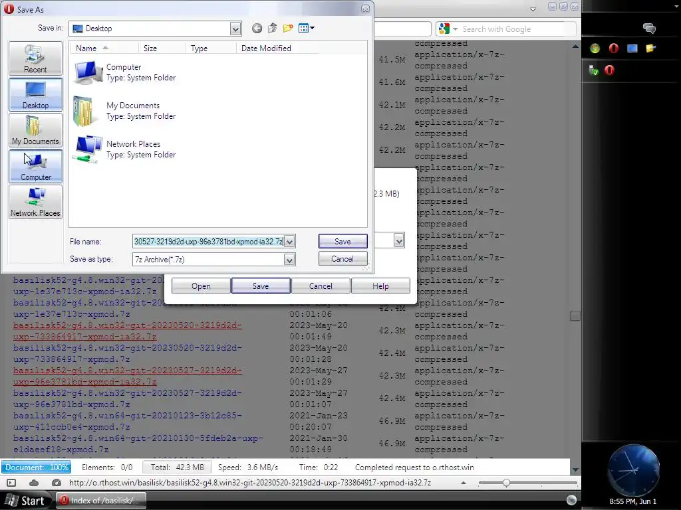
Task: Expand the Save in location dropdown
Action: click(x=235, y=29)
